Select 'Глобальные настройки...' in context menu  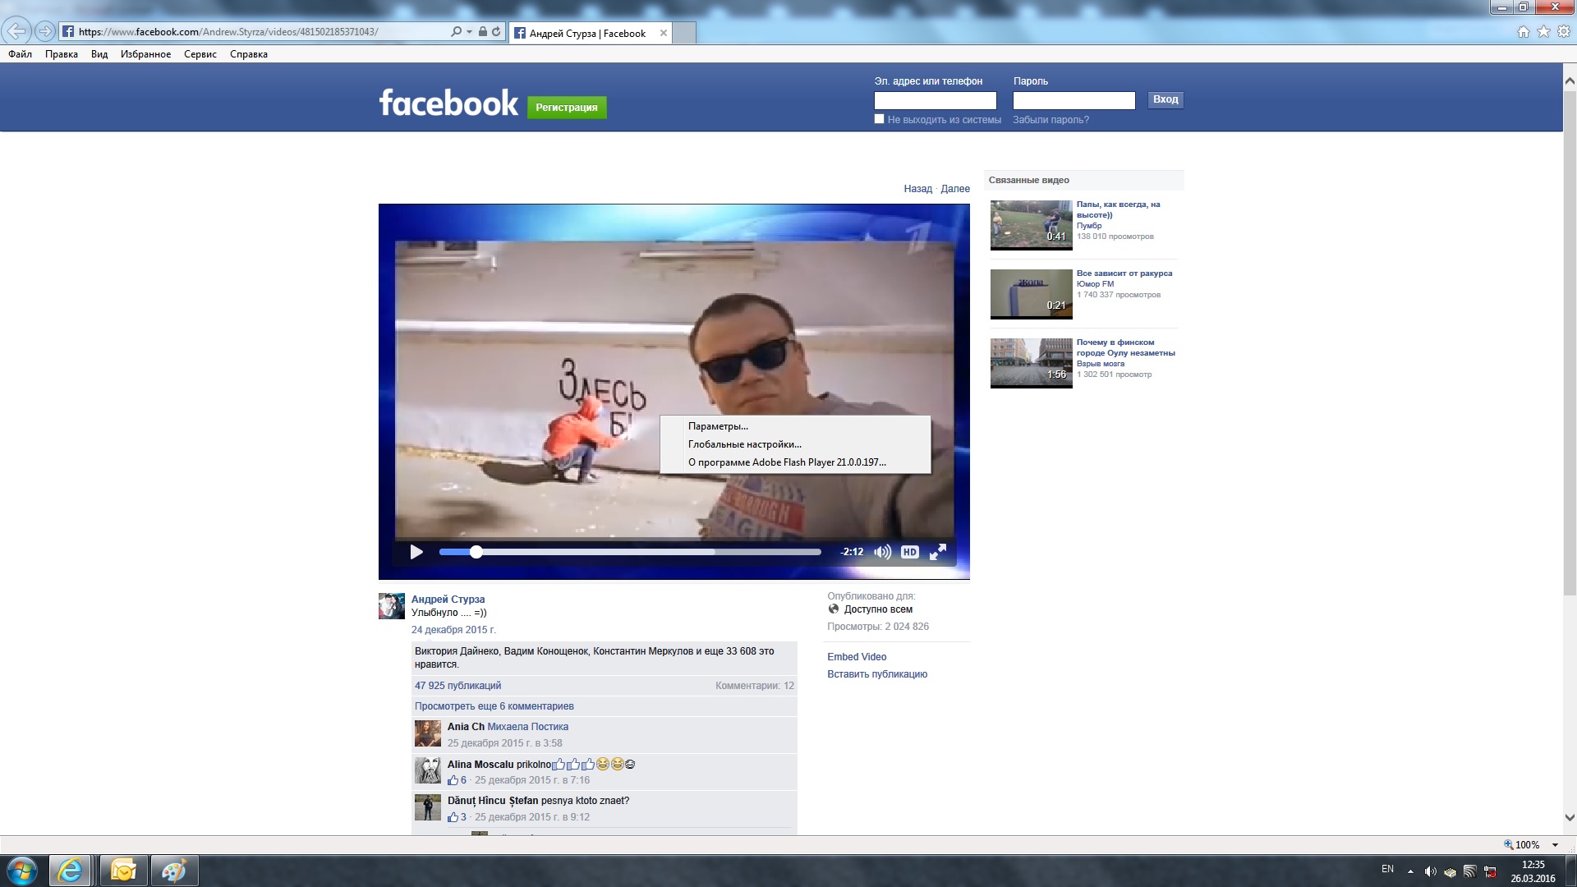coord(744,444)
